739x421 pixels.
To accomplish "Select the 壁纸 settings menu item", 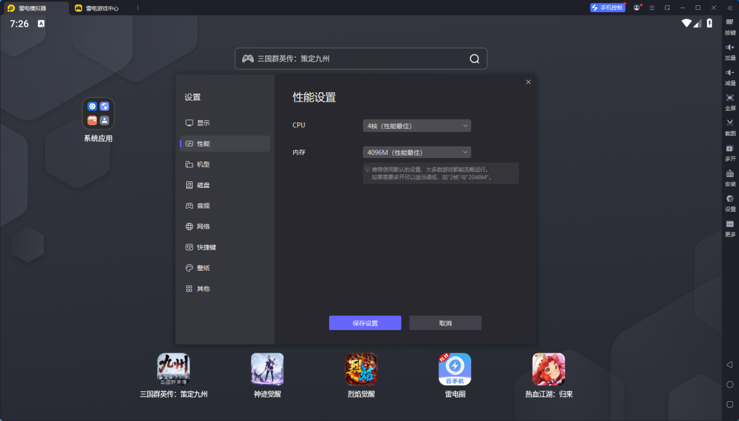I will 203,268.
